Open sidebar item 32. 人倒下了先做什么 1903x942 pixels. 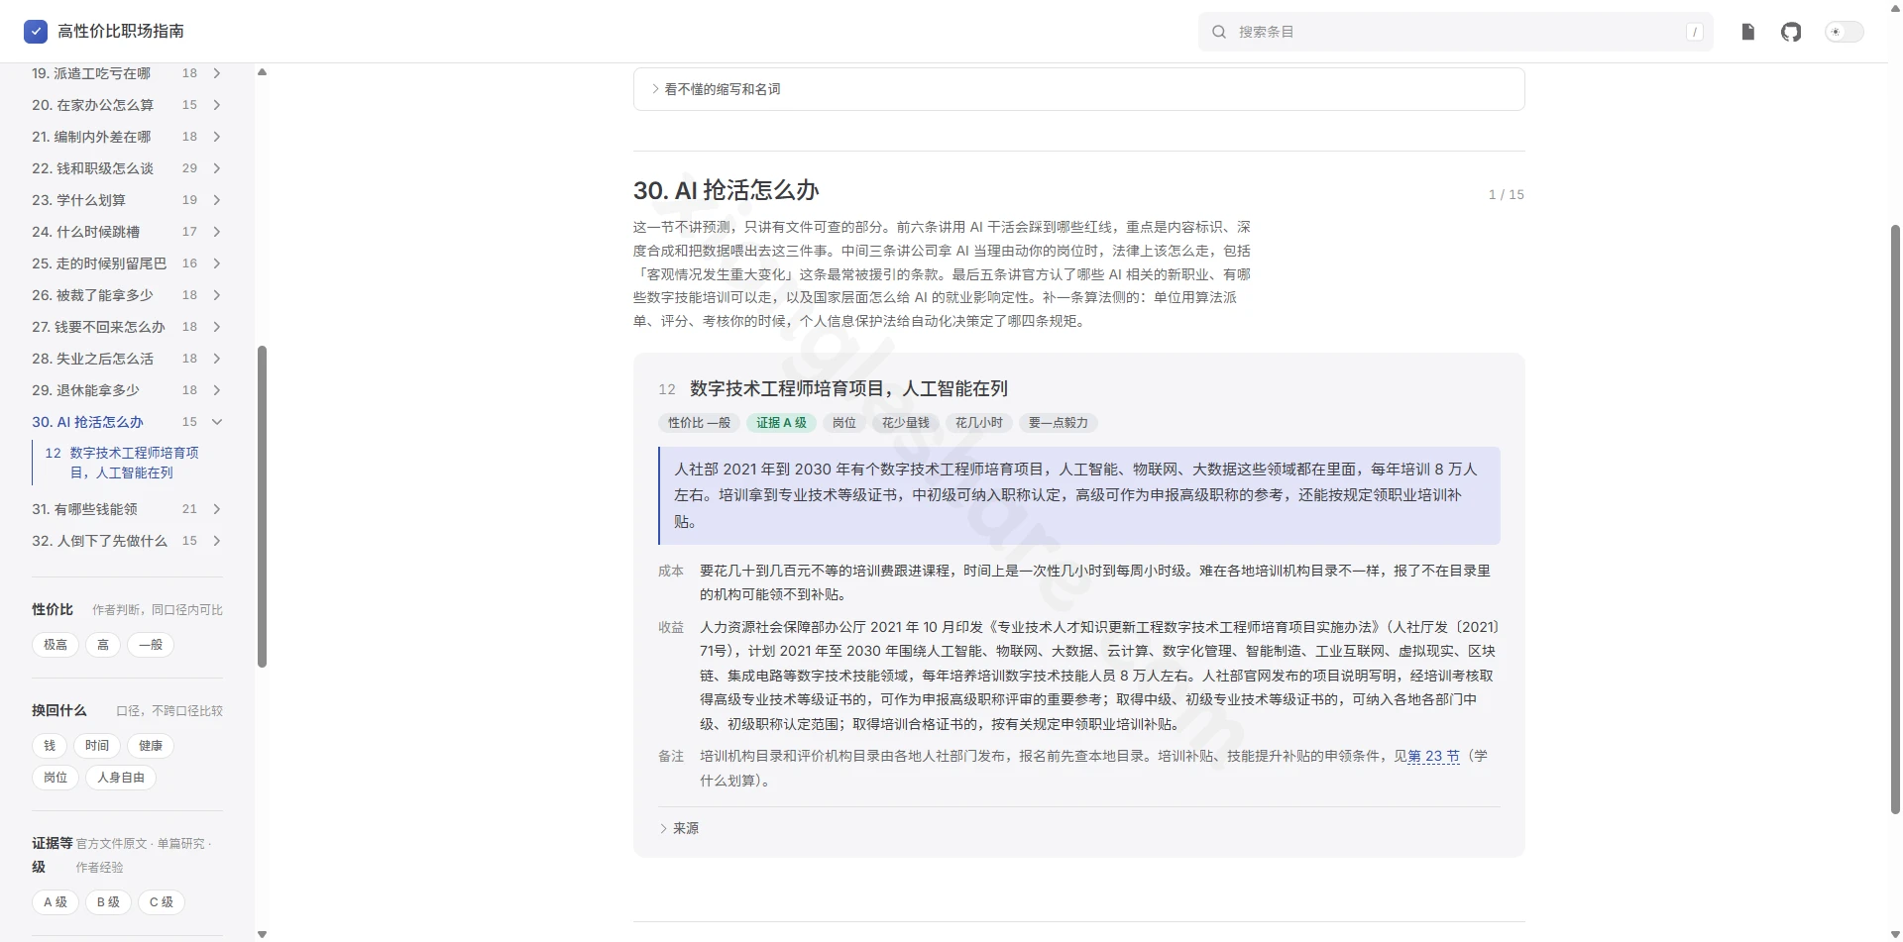[x=99, y=541]
